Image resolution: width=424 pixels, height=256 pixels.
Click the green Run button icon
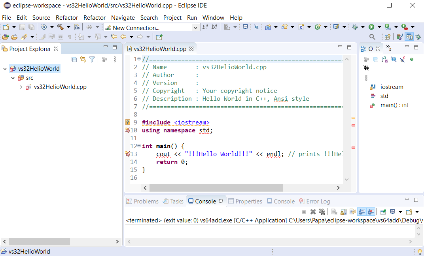click(x=371, y=27)
